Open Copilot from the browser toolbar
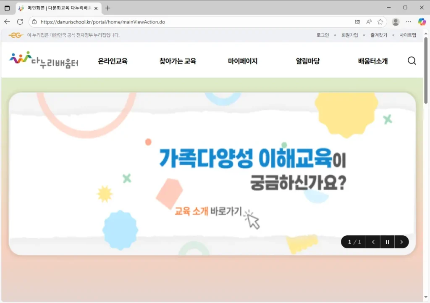Screen dimensions: 430x303 click(422, 21)
